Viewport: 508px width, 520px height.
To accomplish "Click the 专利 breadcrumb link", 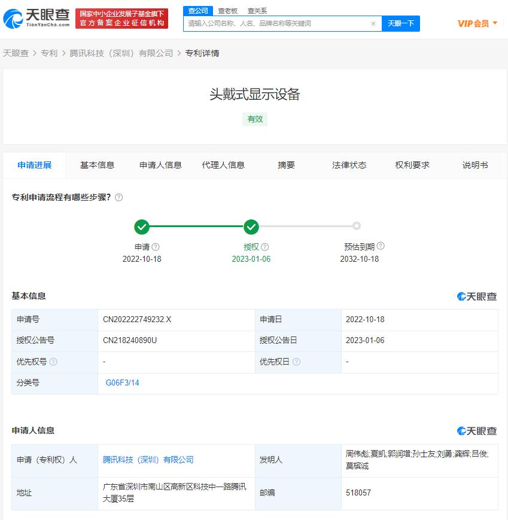I will point(48,53).
